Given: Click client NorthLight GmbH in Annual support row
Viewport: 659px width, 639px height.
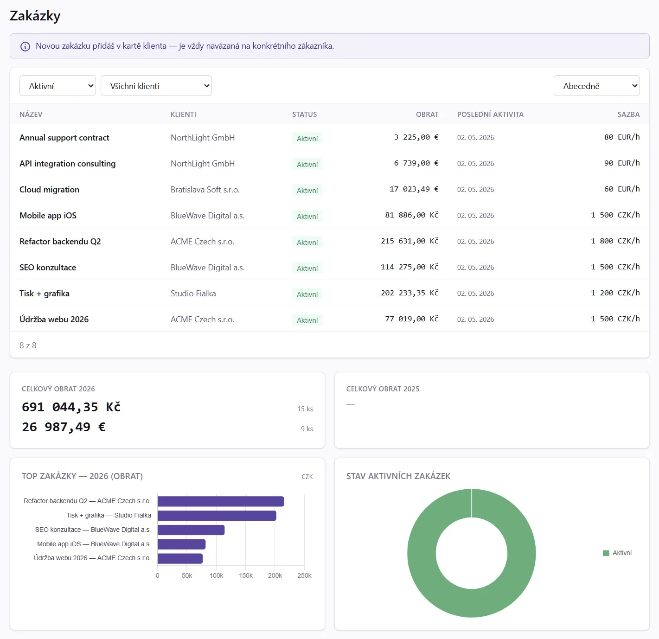Looking at the screenshot, I should tap(203, 138).
